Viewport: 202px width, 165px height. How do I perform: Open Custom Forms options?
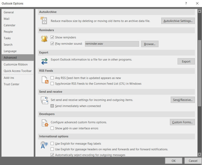click(x=182, y=122)
